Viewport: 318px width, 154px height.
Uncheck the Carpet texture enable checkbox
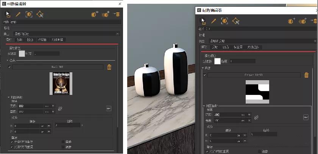pyautogui.click(x=204, y=75)
